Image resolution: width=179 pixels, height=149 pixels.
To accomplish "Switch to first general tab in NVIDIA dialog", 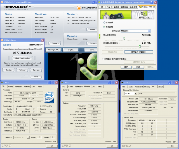I will [x=102, y=7].
